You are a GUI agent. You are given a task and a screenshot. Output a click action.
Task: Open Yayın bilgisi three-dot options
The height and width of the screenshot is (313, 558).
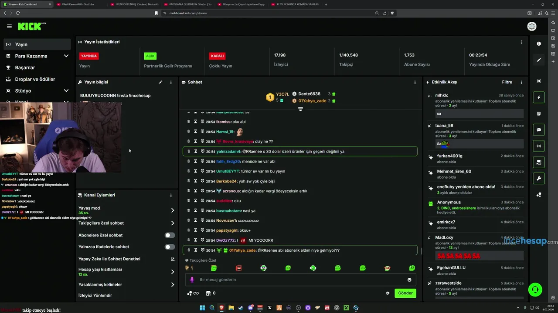point(171,82)
